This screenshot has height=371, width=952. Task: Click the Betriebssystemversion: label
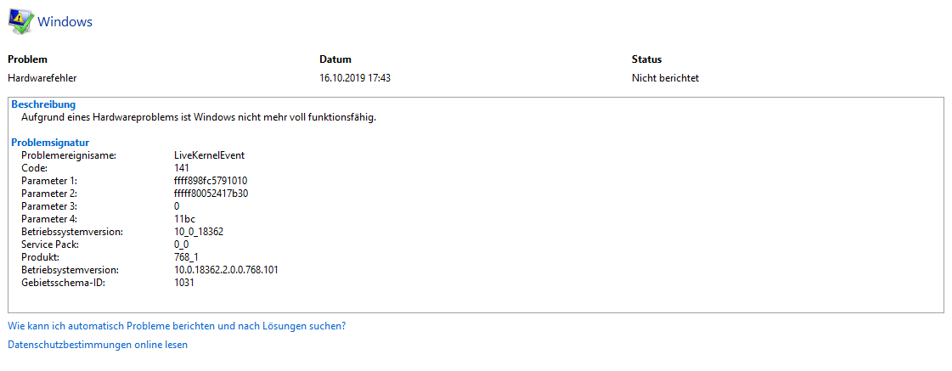click(72, 231)
